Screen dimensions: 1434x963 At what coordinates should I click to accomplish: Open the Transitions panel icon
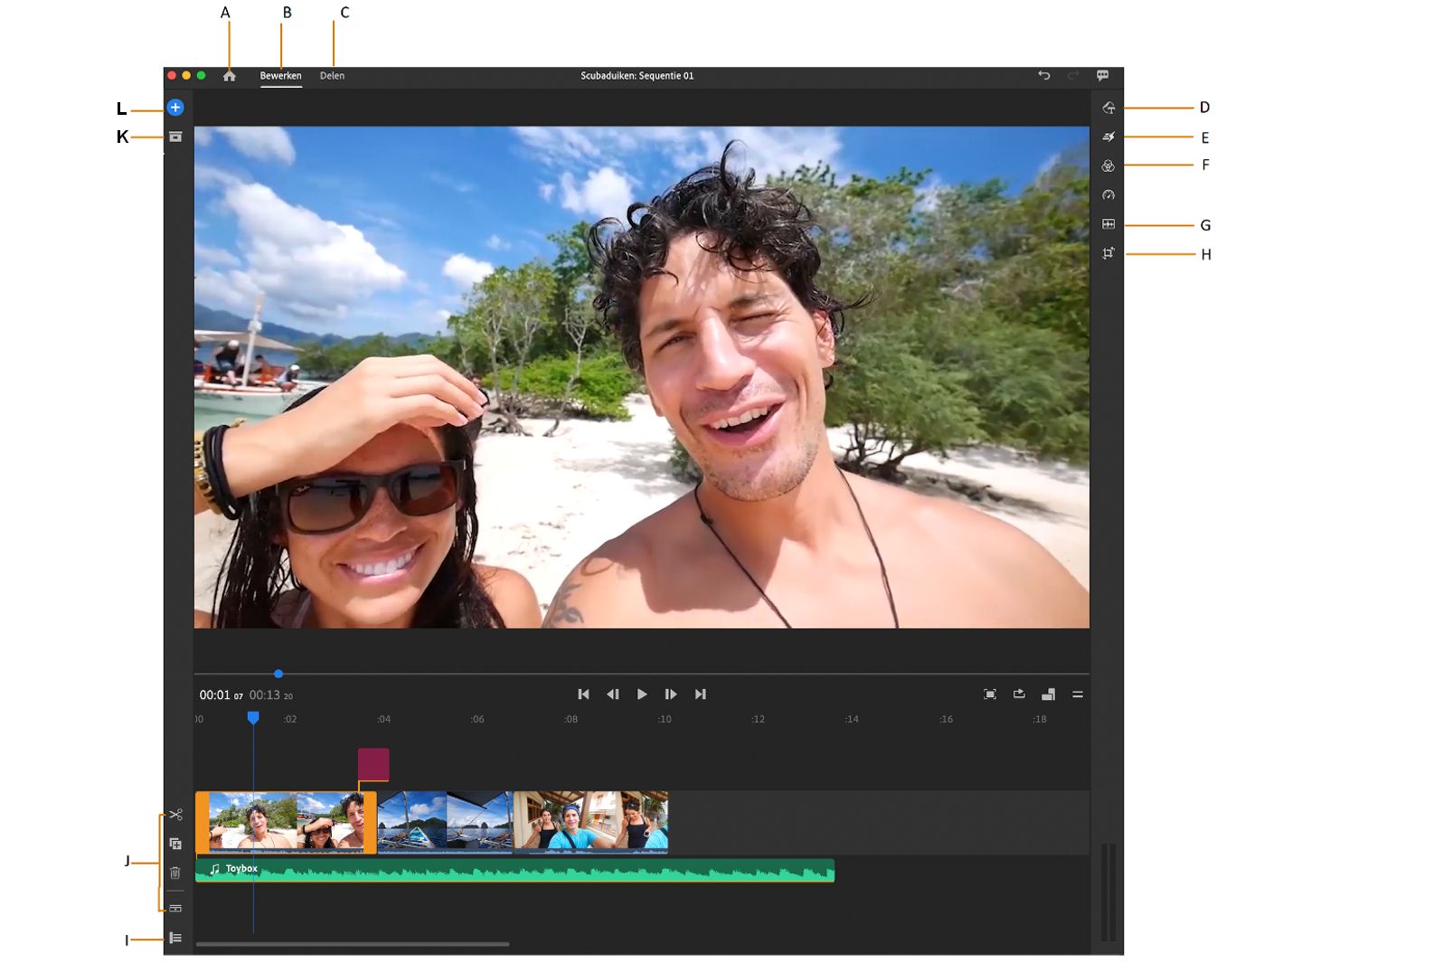click(x=1109, y=137)
